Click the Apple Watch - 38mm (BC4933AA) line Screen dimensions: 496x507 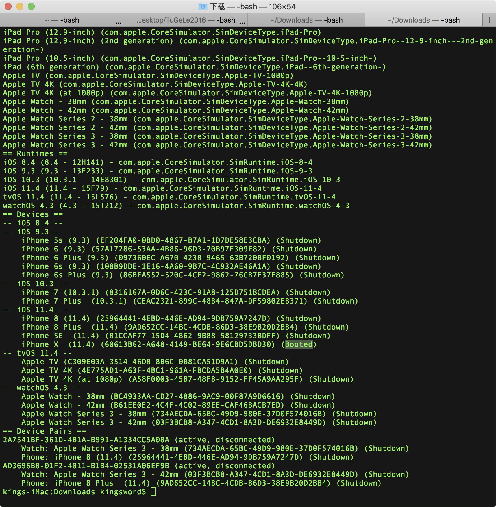tap(178, 396)
